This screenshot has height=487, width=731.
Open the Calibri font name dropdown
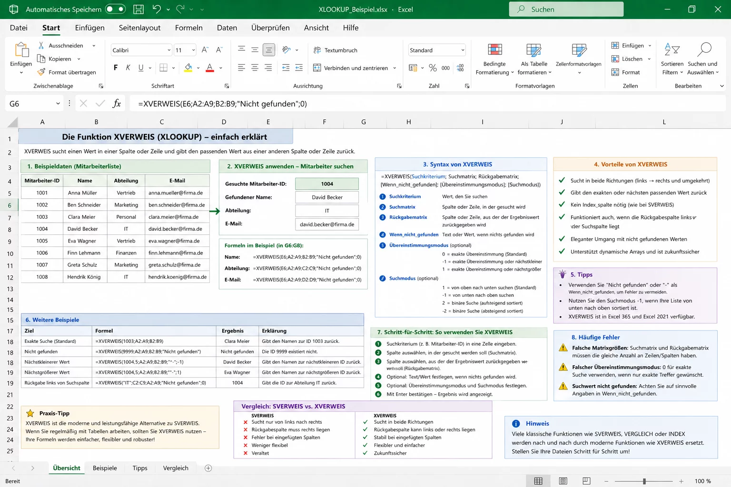tap(169, 50)
